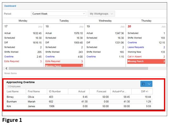Select the Birney row last name

point(10,97)
